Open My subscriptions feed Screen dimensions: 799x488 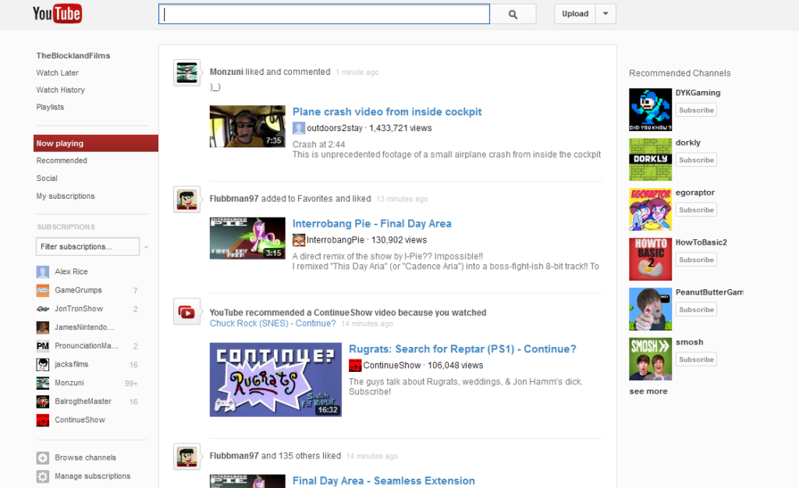coord(66,196)
